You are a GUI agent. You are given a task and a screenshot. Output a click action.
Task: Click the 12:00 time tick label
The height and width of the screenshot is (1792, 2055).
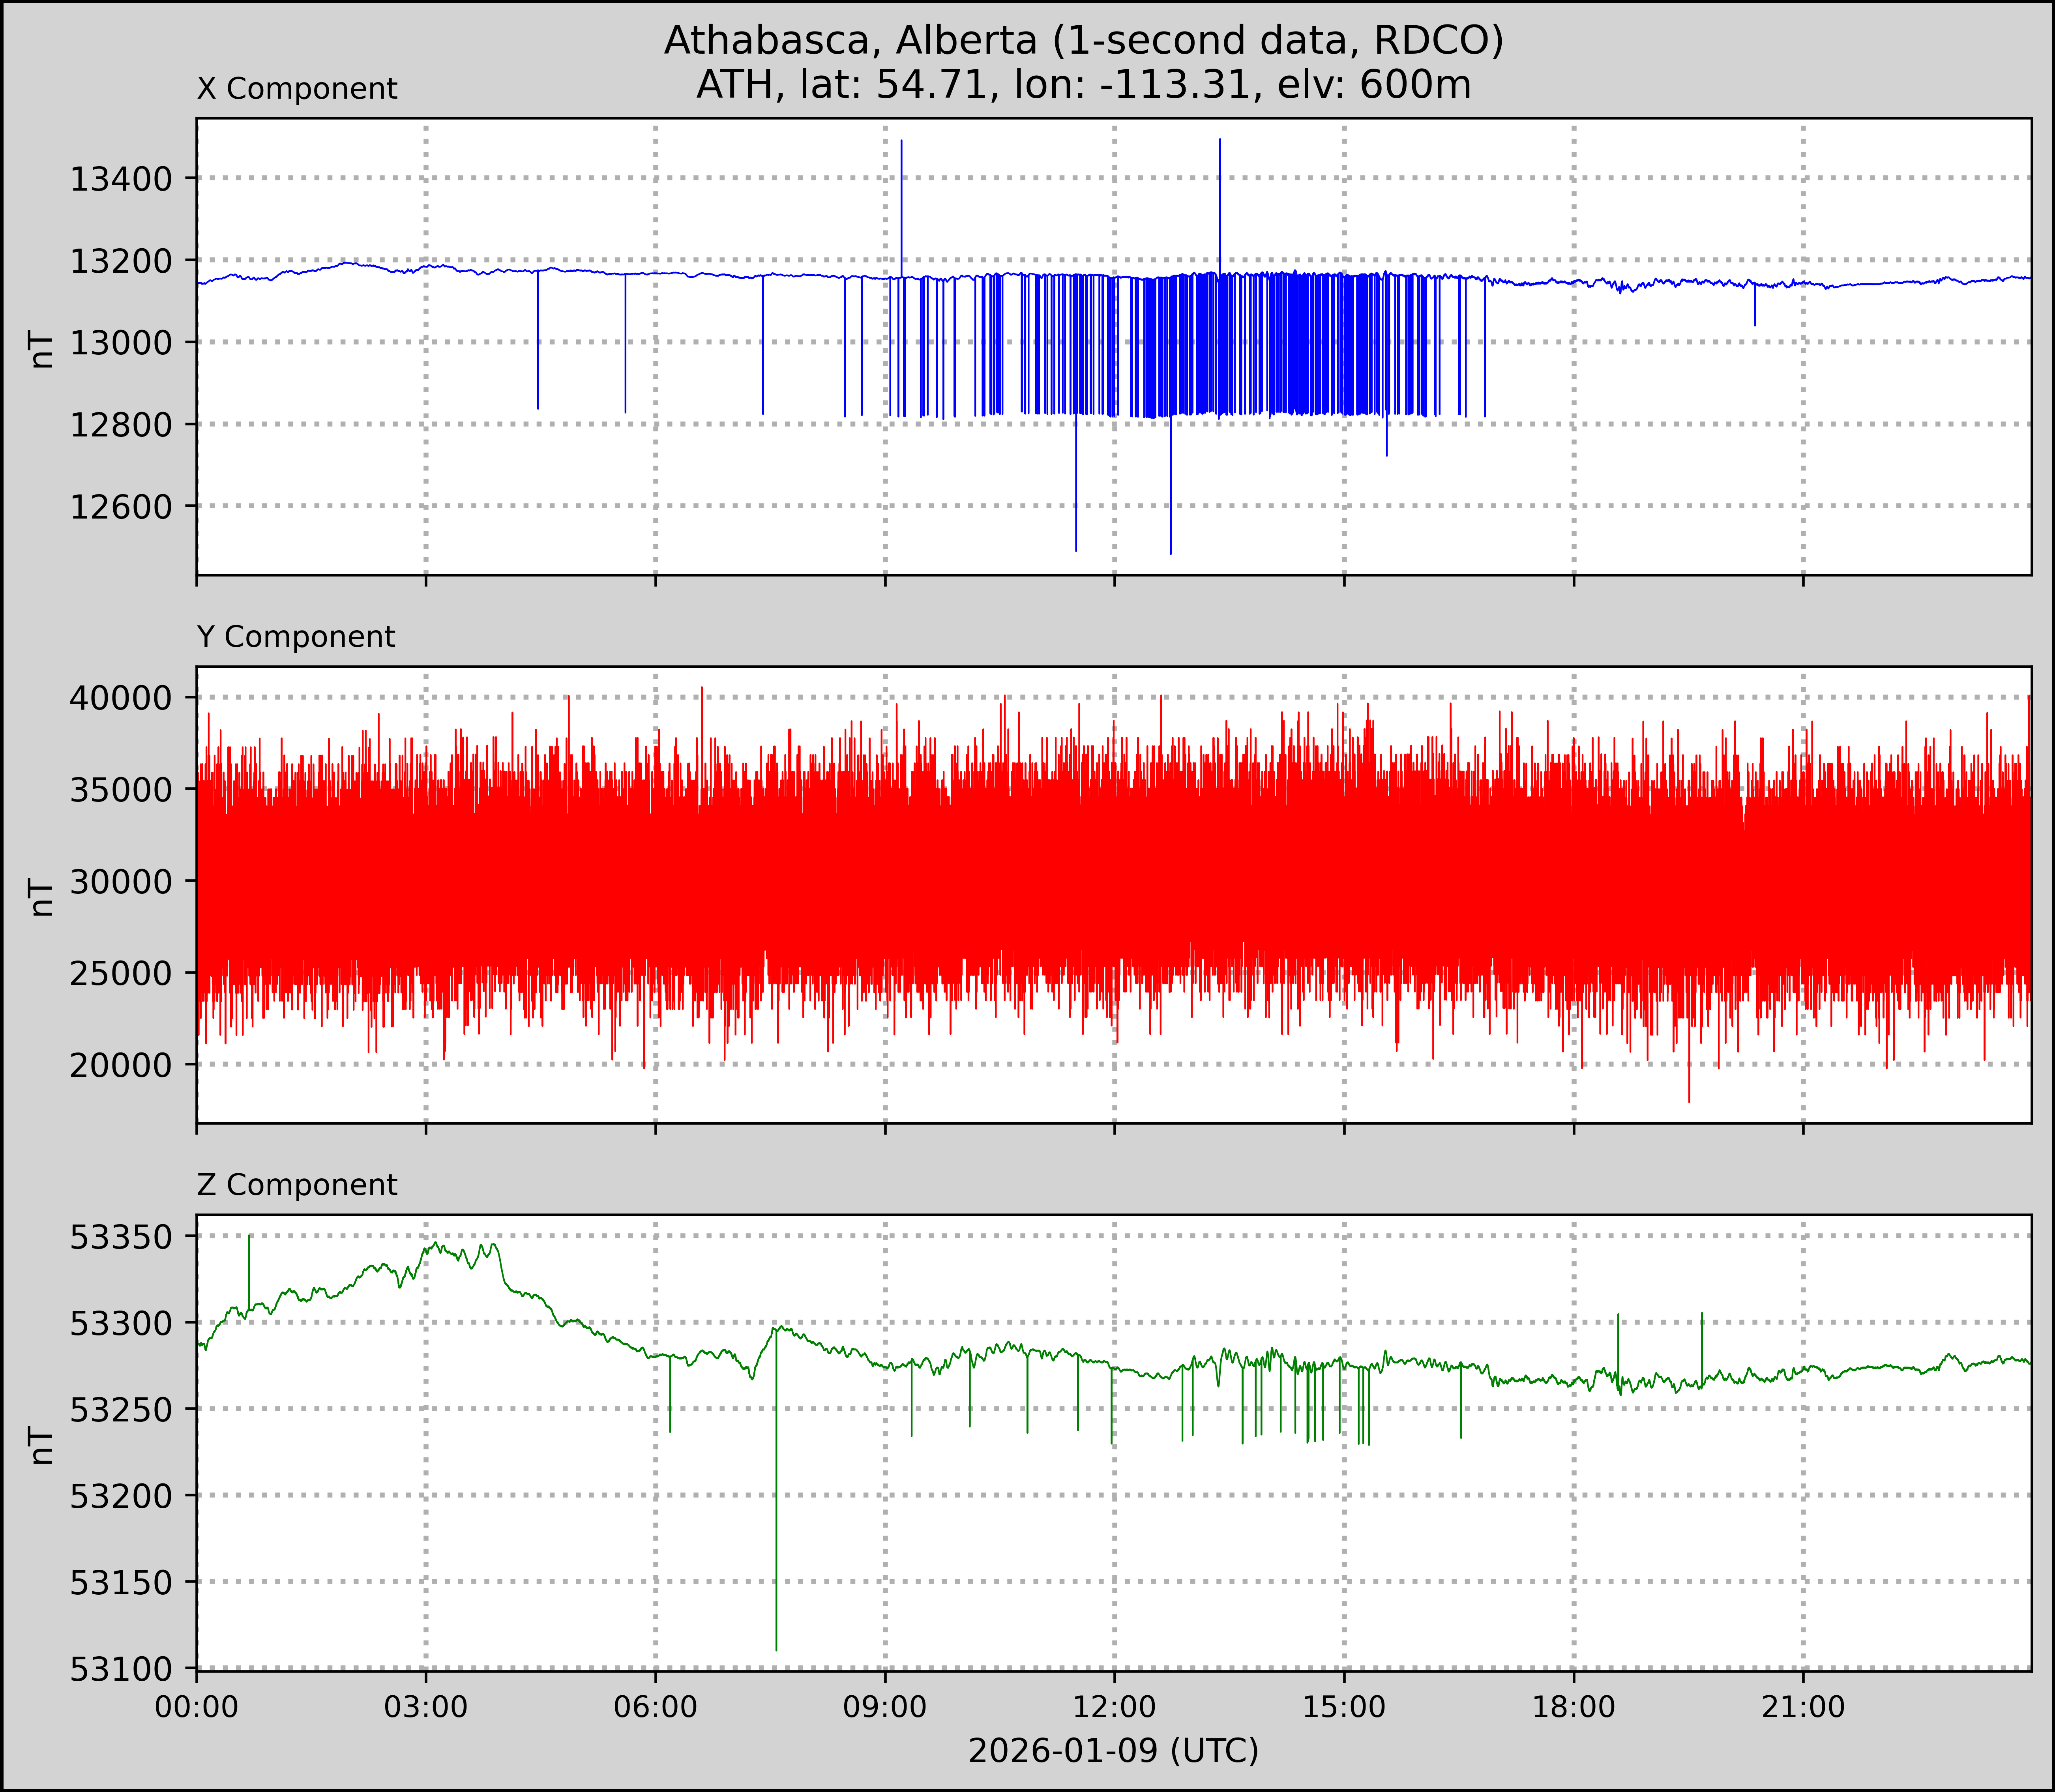[x=1115, y=1707]
